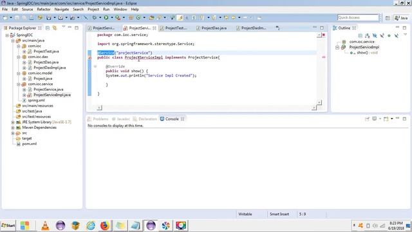
Task: Maximize the editor area
Action: [x=322, y=28]
